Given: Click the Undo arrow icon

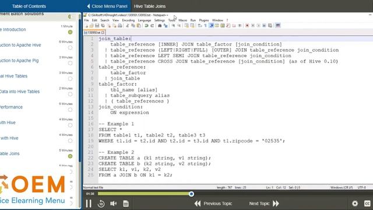Looking at the screenshot, I should coord(146,26).
